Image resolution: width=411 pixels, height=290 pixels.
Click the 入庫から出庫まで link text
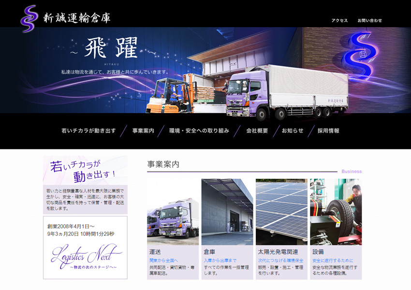[x=220, y=261]
